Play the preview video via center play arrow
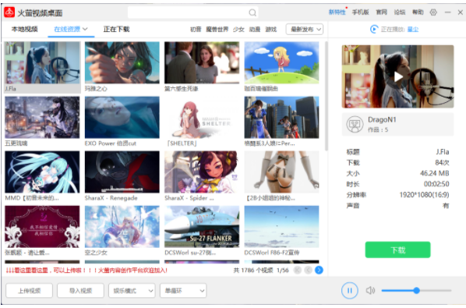Viewport: 466px width, 308px height. 397,76
